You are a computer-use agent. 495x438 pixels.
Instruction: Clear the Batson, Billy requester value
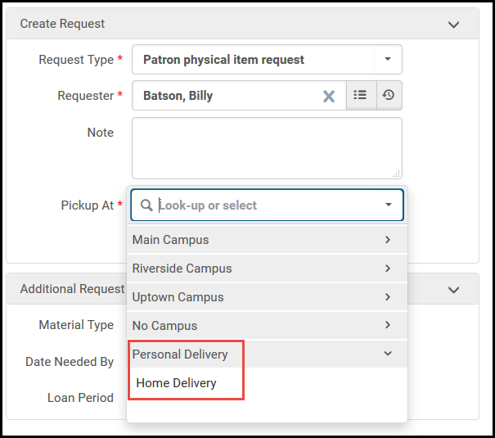click(x=329, y=96)
